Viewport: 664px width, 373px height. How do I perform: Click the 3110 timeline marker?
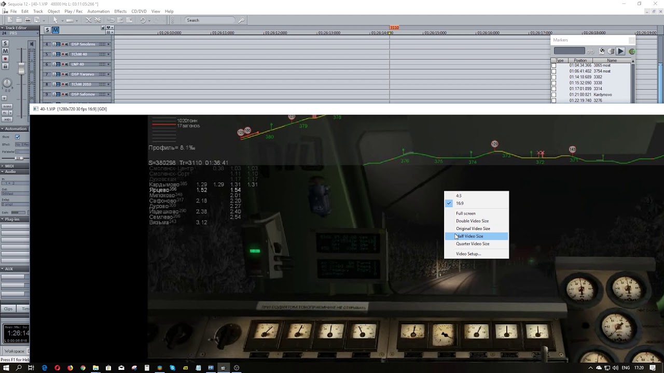394,27
